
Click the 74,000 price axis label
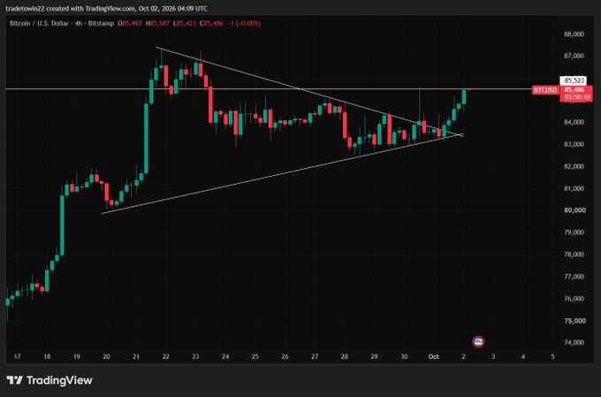click(x=574, y=342)
